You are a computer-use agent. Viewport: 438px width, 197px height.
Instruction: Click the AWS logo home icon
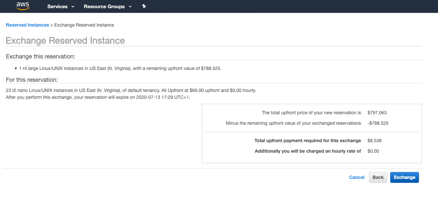point(23,6)
